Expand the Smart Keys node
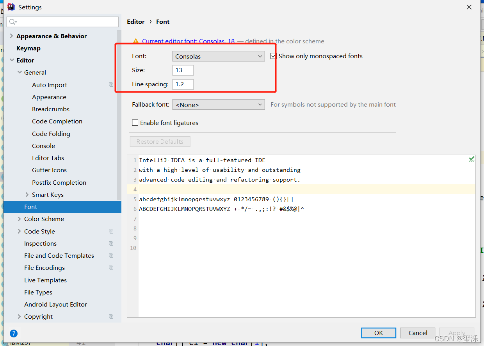Screen dimensions: 484x346 point(27,194)
